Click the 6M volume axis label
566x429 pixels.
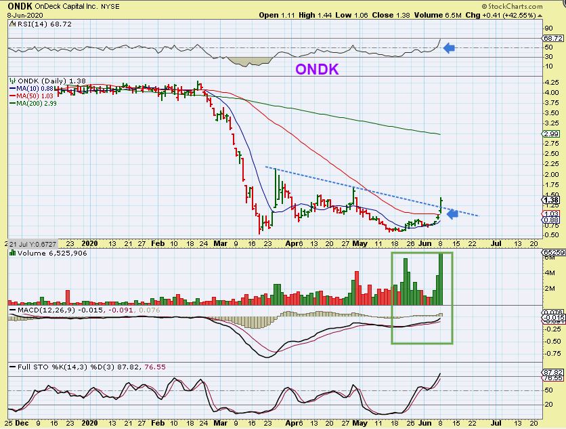(550, 258)
